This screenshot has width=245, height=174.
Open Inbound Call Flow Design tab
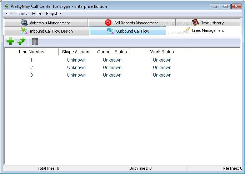47,31
